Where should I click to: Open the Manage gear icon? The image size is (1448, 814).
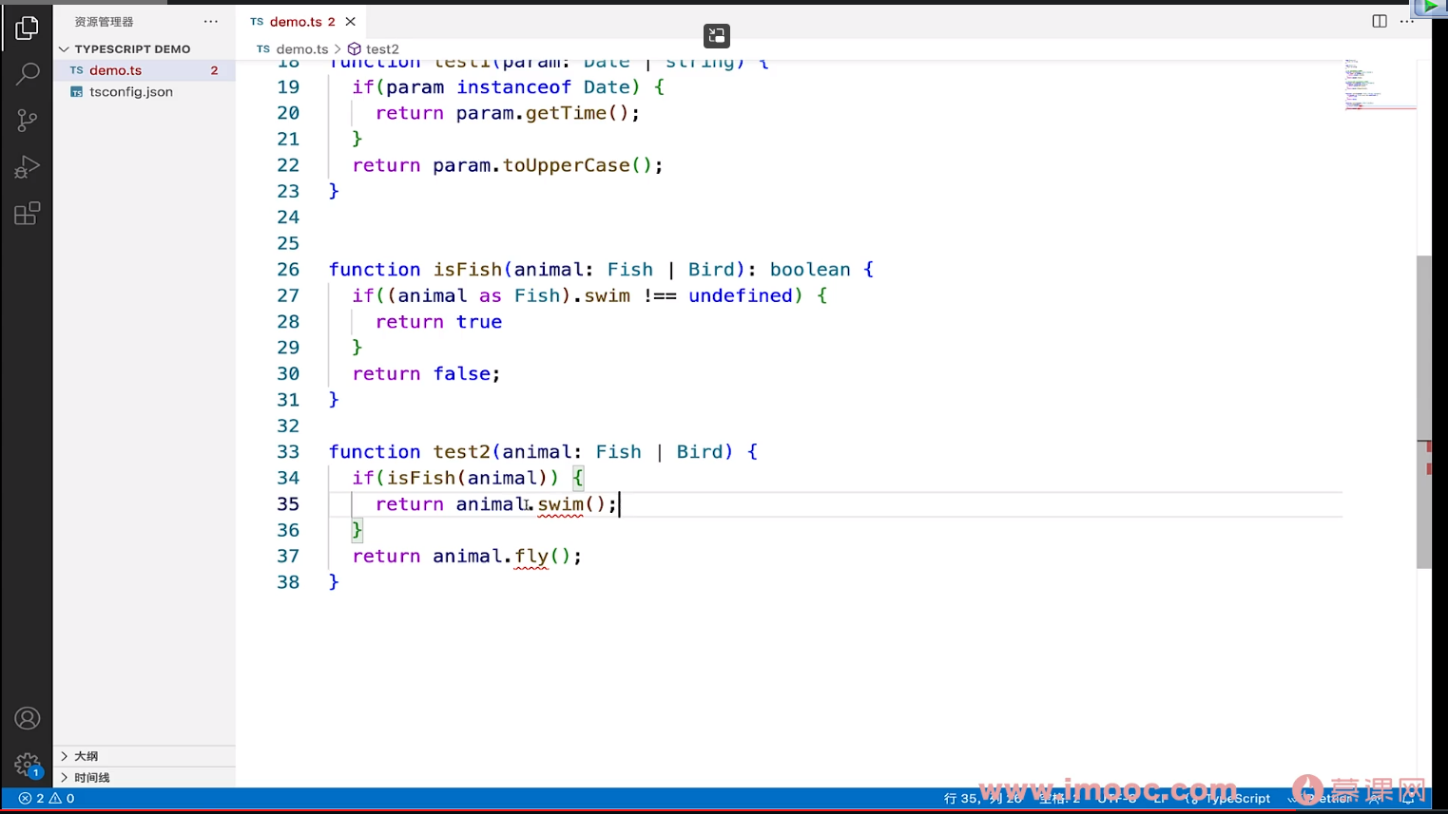tap(27, 764)
